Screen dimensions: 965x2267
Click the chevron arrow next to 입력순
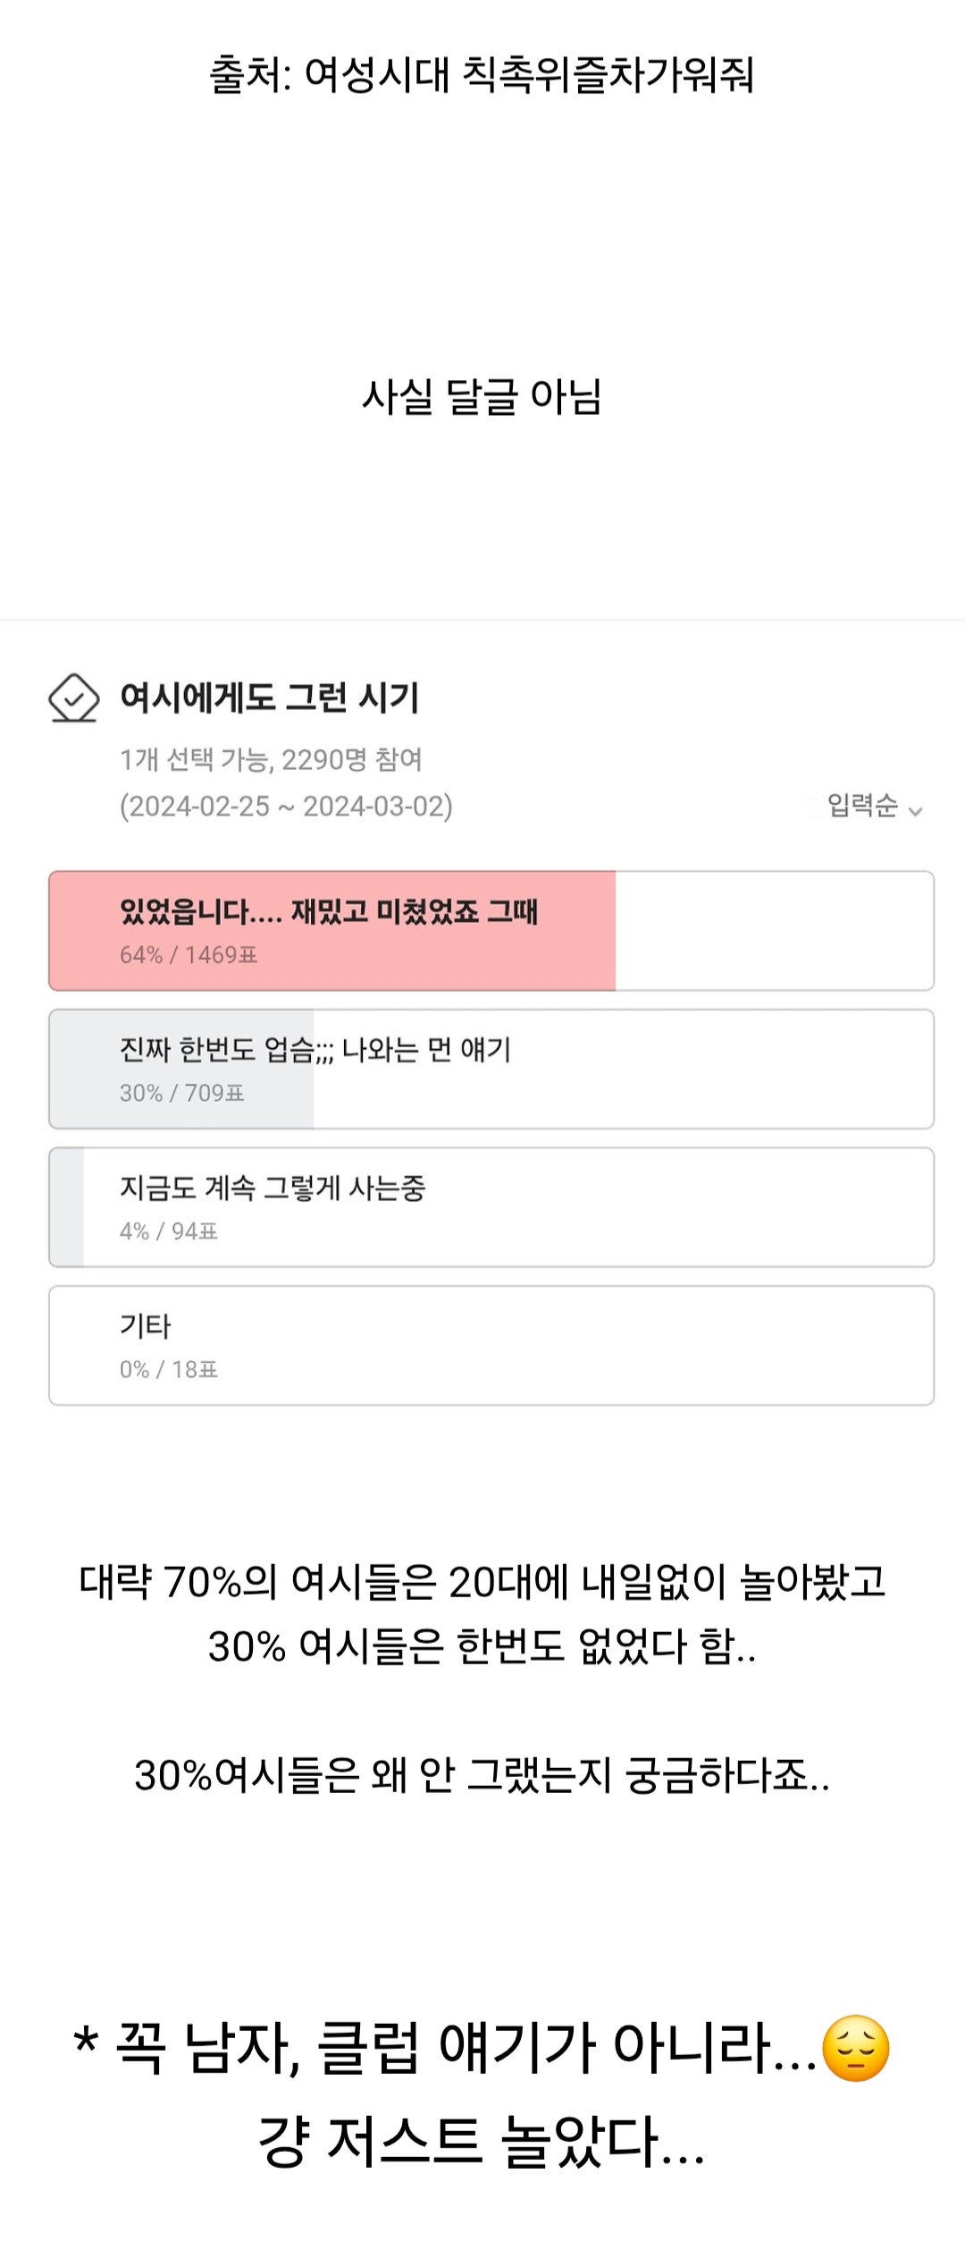[x=915, y=811]
